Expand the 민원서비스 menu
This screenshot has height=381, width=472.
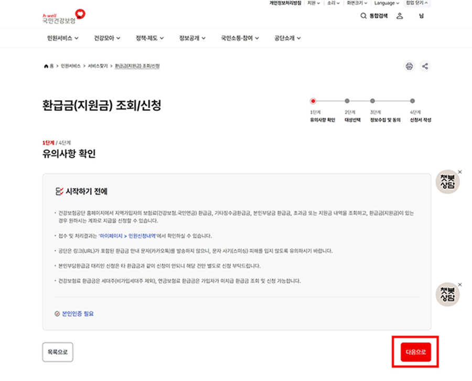(62, 38)
